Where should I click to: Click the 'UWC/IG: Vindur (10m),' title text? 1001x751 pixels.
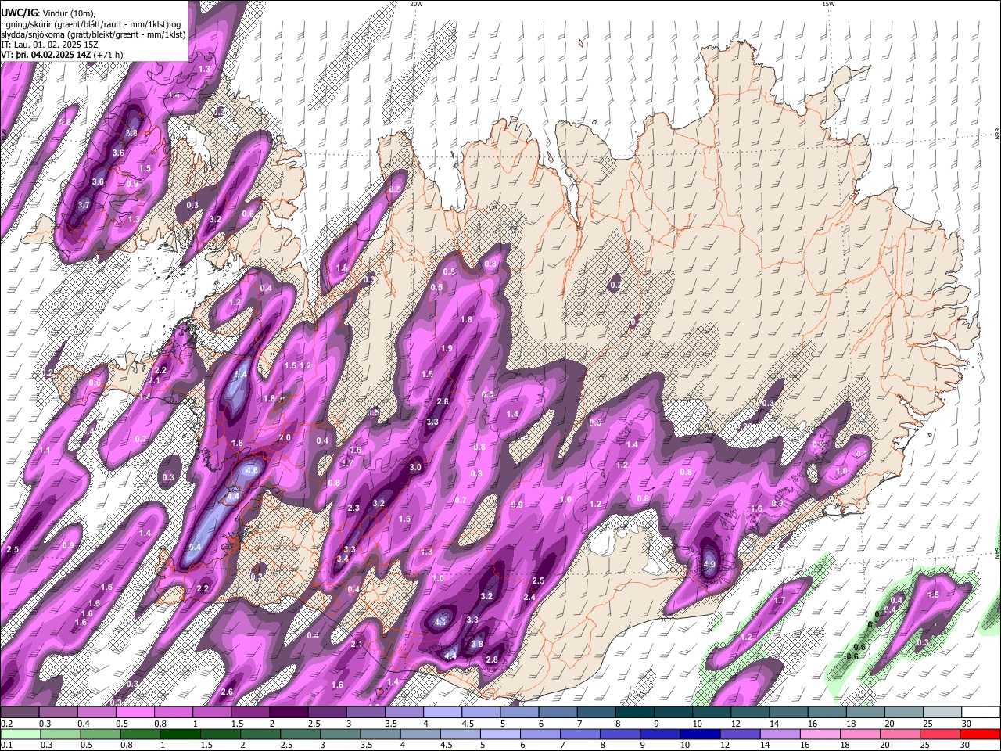(48, 12)
